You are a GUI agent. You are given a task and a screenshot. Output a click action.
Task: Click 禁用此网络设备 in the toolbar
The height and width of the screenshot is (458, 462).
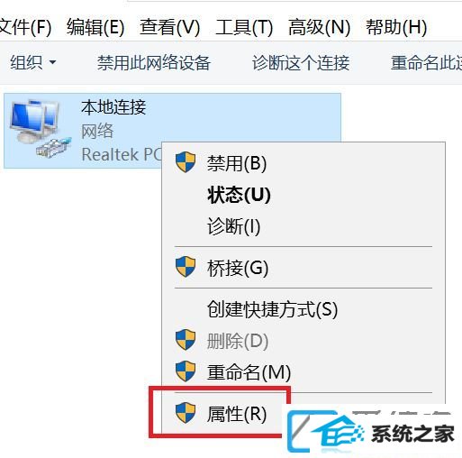154,63
